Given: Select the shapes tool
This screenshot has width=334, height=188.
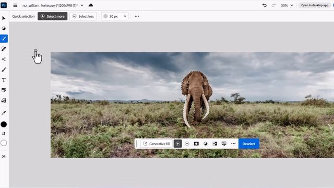Looking at the screenshot, I should point(4,100).
